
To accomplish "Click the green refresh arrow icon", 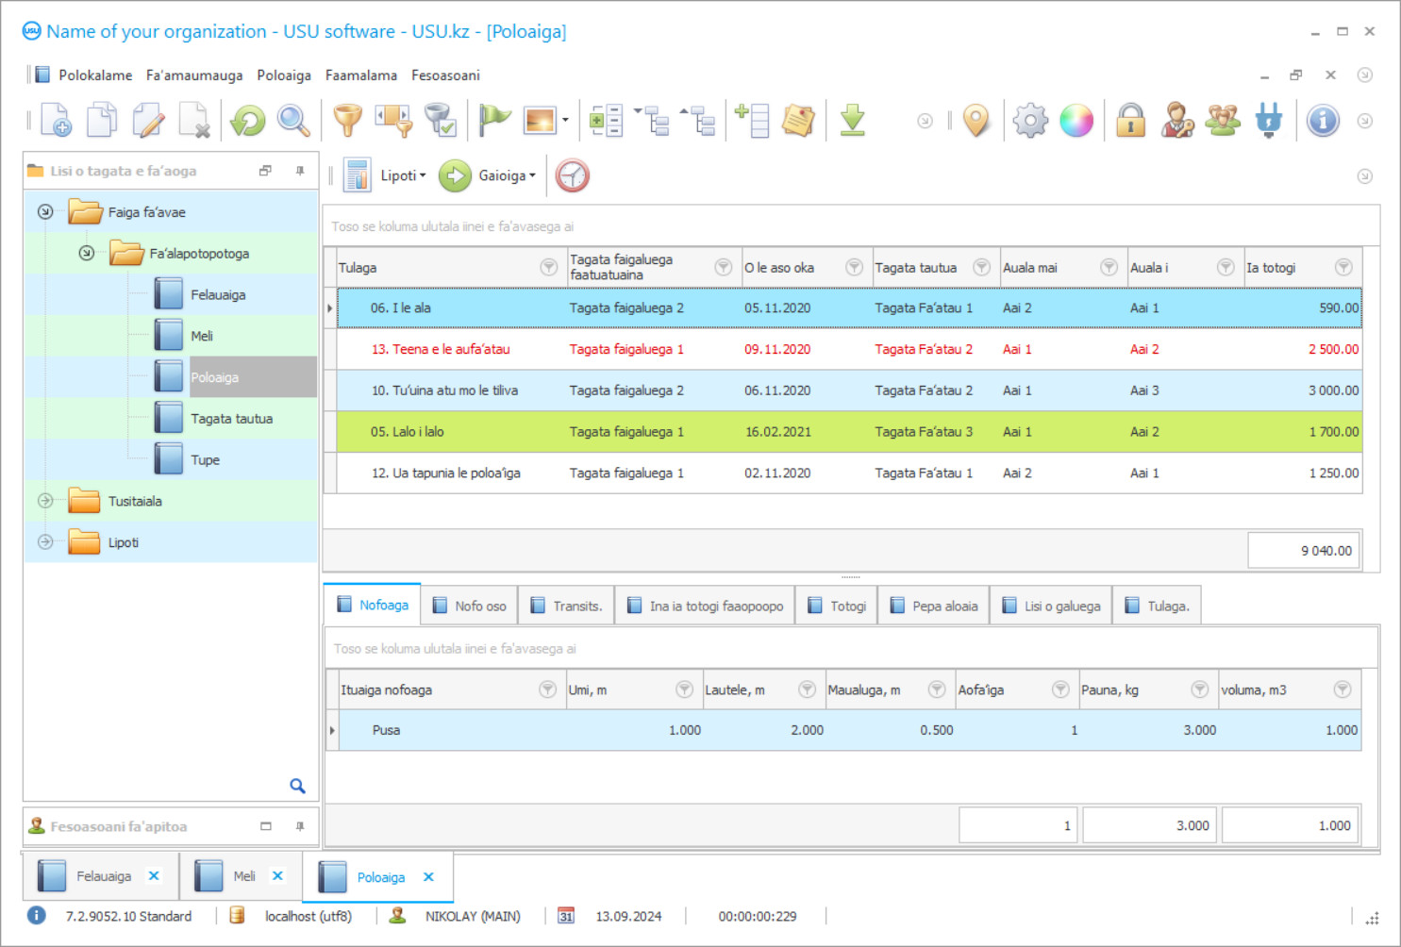I will pos(248,120).
